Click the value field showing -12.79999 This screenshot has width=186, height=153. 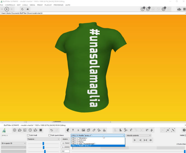[x=65, y=143]
